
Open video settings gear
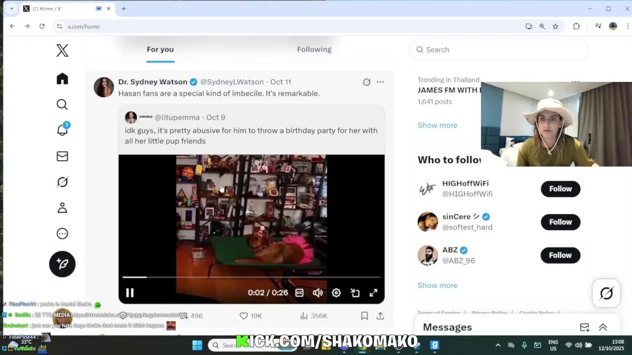(x=336, y=293)
